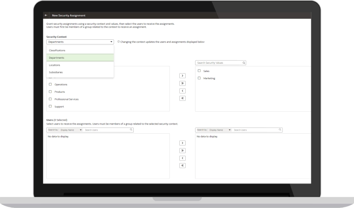The image size is (354, 208).
Task: Move all users right with double arrow
Action: click(183, 151)
